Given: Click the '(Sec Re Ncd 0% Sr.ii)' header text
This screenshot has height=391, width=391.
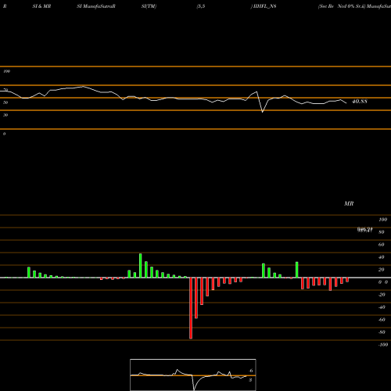Looking at the screenshot, I should (x=342, y=6).
